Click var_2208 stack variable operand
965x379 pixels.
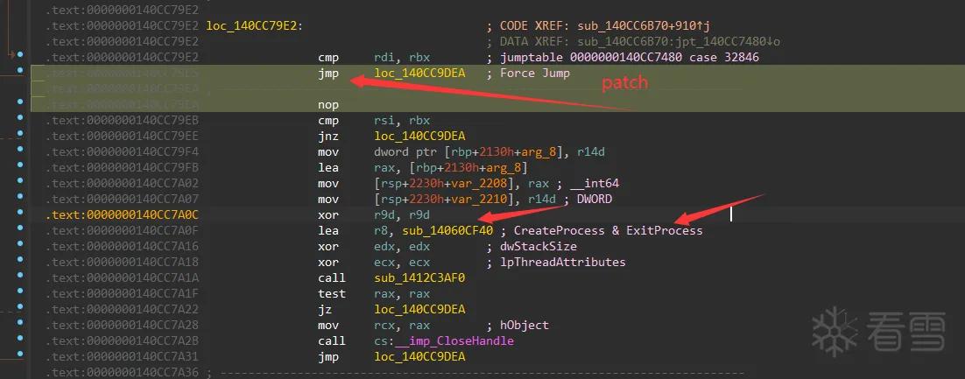(496, 183)
